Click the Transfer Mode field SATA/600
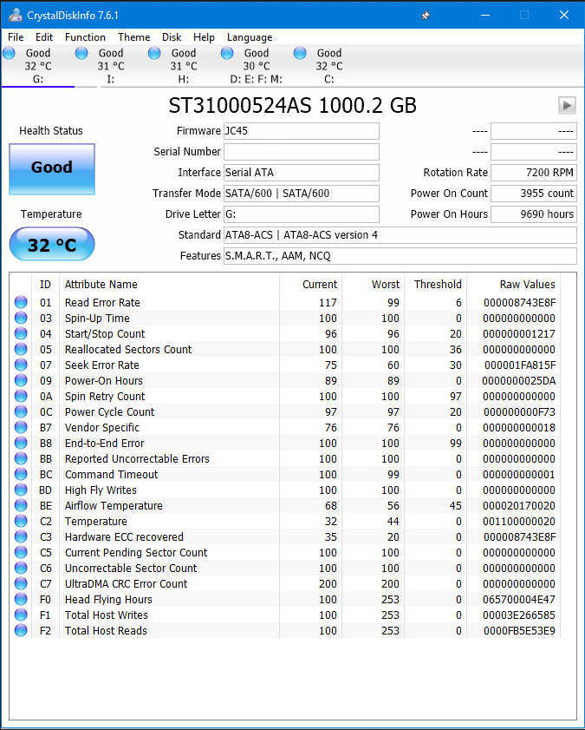This screenshot has width=585, height=730. [x=301, y=194]
